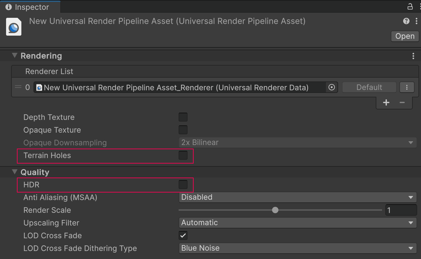This screenshot has width=421, height=259.
Task: Remove a renderer with the minus icon
Action: 402,102
